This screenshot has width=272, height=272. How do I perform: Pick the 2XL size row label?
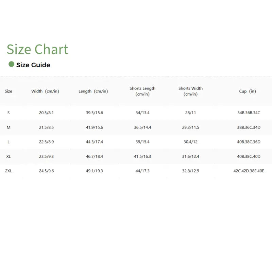[x=8, y=171]
